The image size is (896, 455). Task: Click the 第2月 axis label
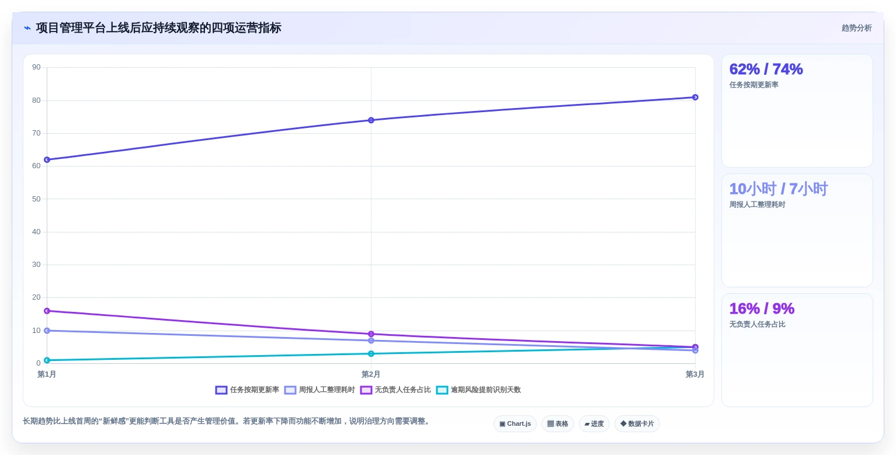pyautogui.click(x=371, y=374)
